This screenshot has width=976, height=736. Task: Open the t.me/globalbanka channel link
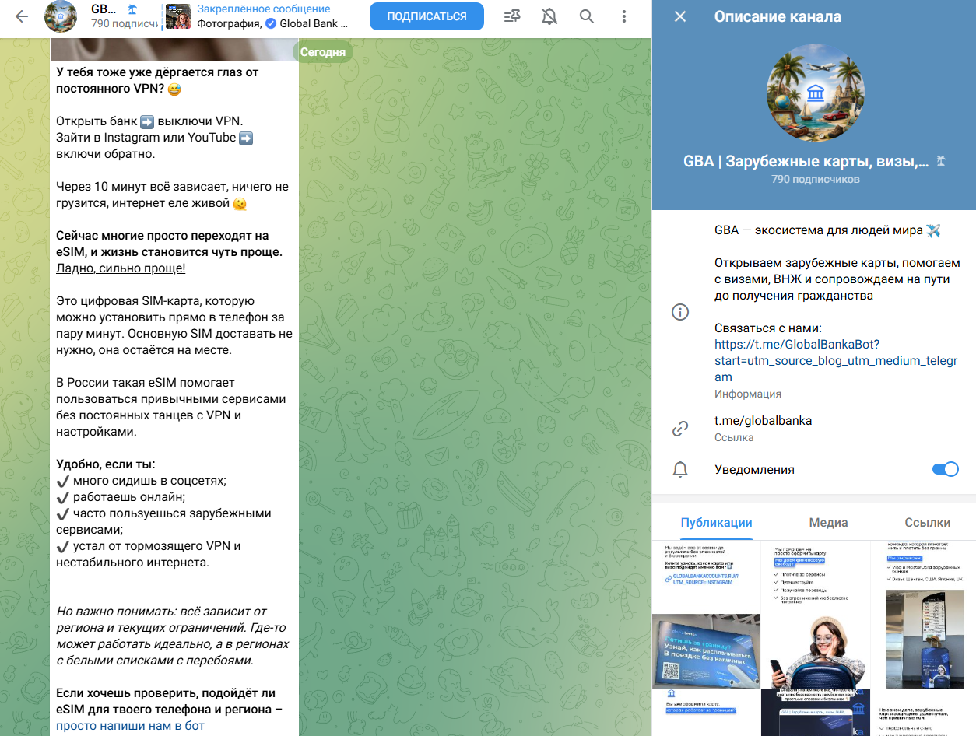[763, 420]
